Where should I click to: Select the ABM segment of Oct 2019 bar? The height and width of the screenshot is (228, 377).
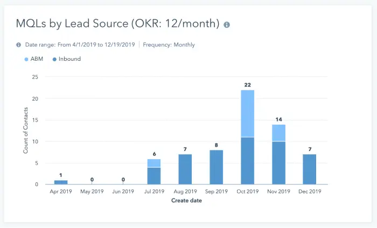(x=247, y=113)
